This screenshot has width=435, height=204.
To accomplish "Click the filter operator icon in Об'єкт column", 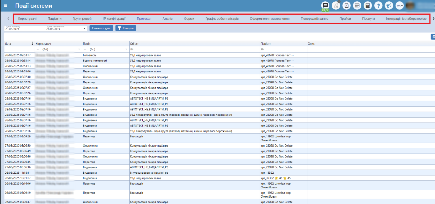I will point(132,49).
